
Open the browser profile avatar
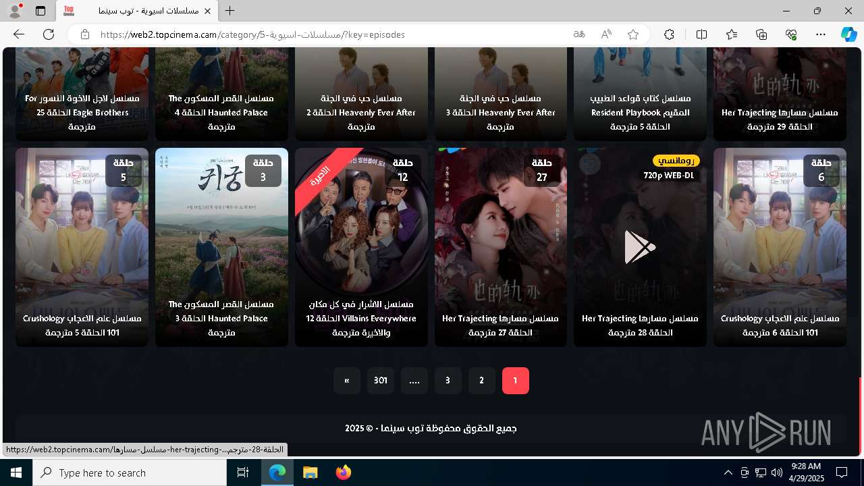click(15, 11)
